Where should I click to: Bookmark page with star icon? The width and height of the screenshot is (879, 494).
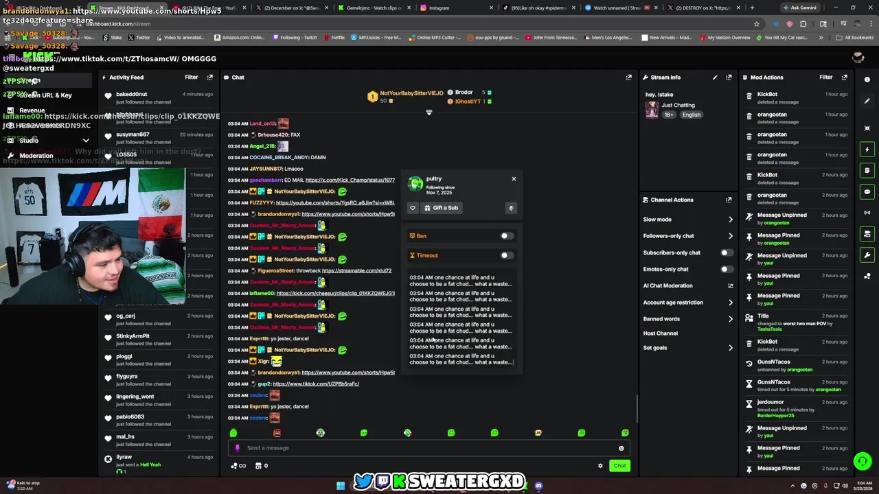[x=757, y=24]
